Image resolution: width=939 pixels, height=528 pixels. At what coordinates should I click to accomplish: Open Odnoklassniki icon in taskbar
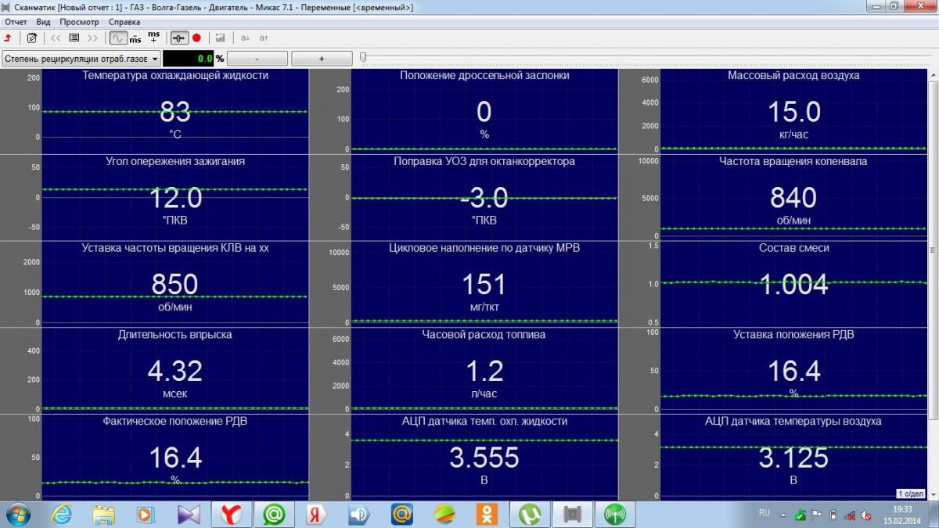coord(487,514)
